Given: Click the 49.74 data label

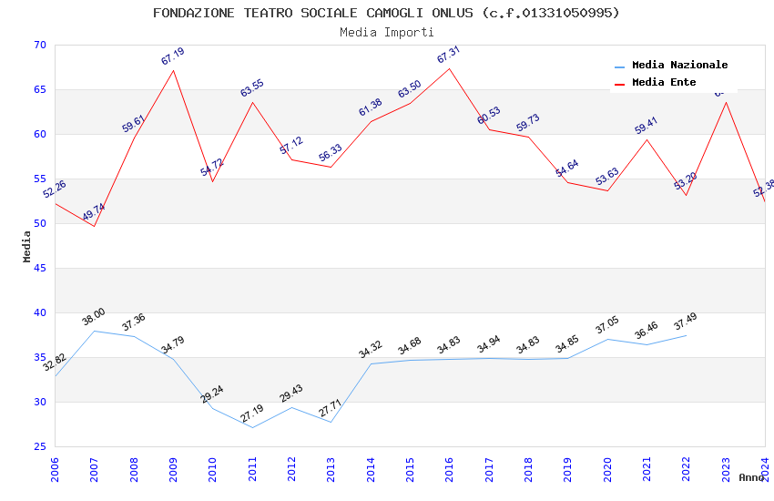Looking at the screenshot, I should [94, 211].
